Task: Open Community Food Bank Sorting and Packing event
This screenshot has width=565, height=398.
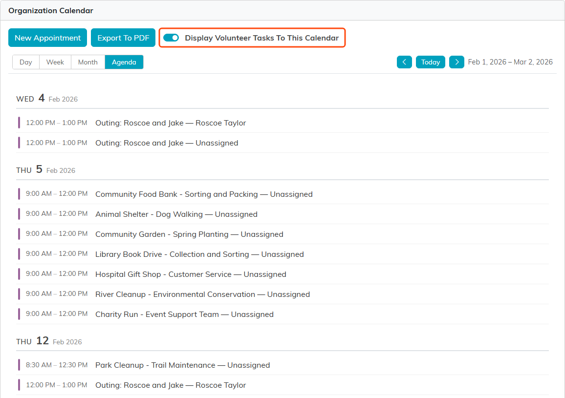Action: click(x=282, y=194)
